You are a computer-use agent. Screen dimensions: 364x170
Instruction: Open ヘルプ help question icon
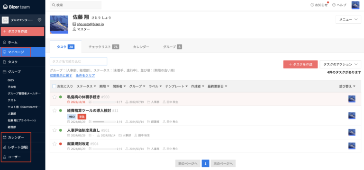click(x=334, y=5)
